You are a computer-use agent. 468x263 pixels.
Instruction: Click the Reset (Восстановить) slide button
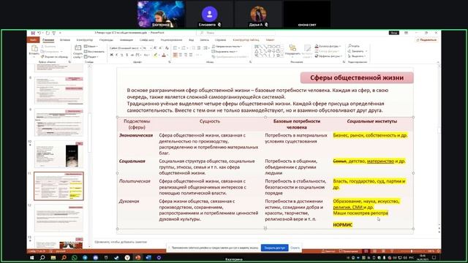(x=94, y=51)
